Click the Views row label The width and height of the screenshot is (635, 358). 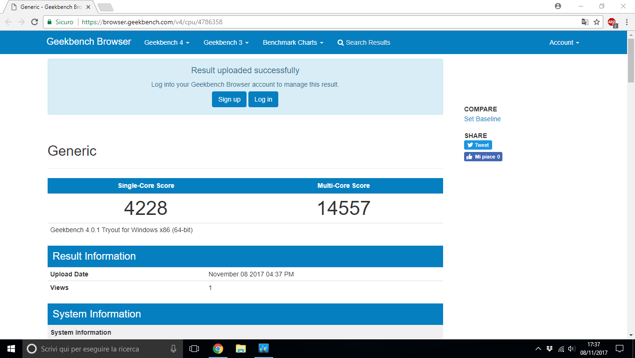(59, 288)
